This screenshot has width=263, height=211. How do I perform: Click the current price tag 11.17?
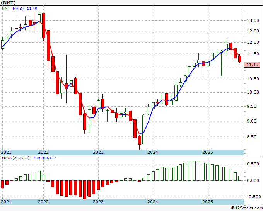[252, 65]
